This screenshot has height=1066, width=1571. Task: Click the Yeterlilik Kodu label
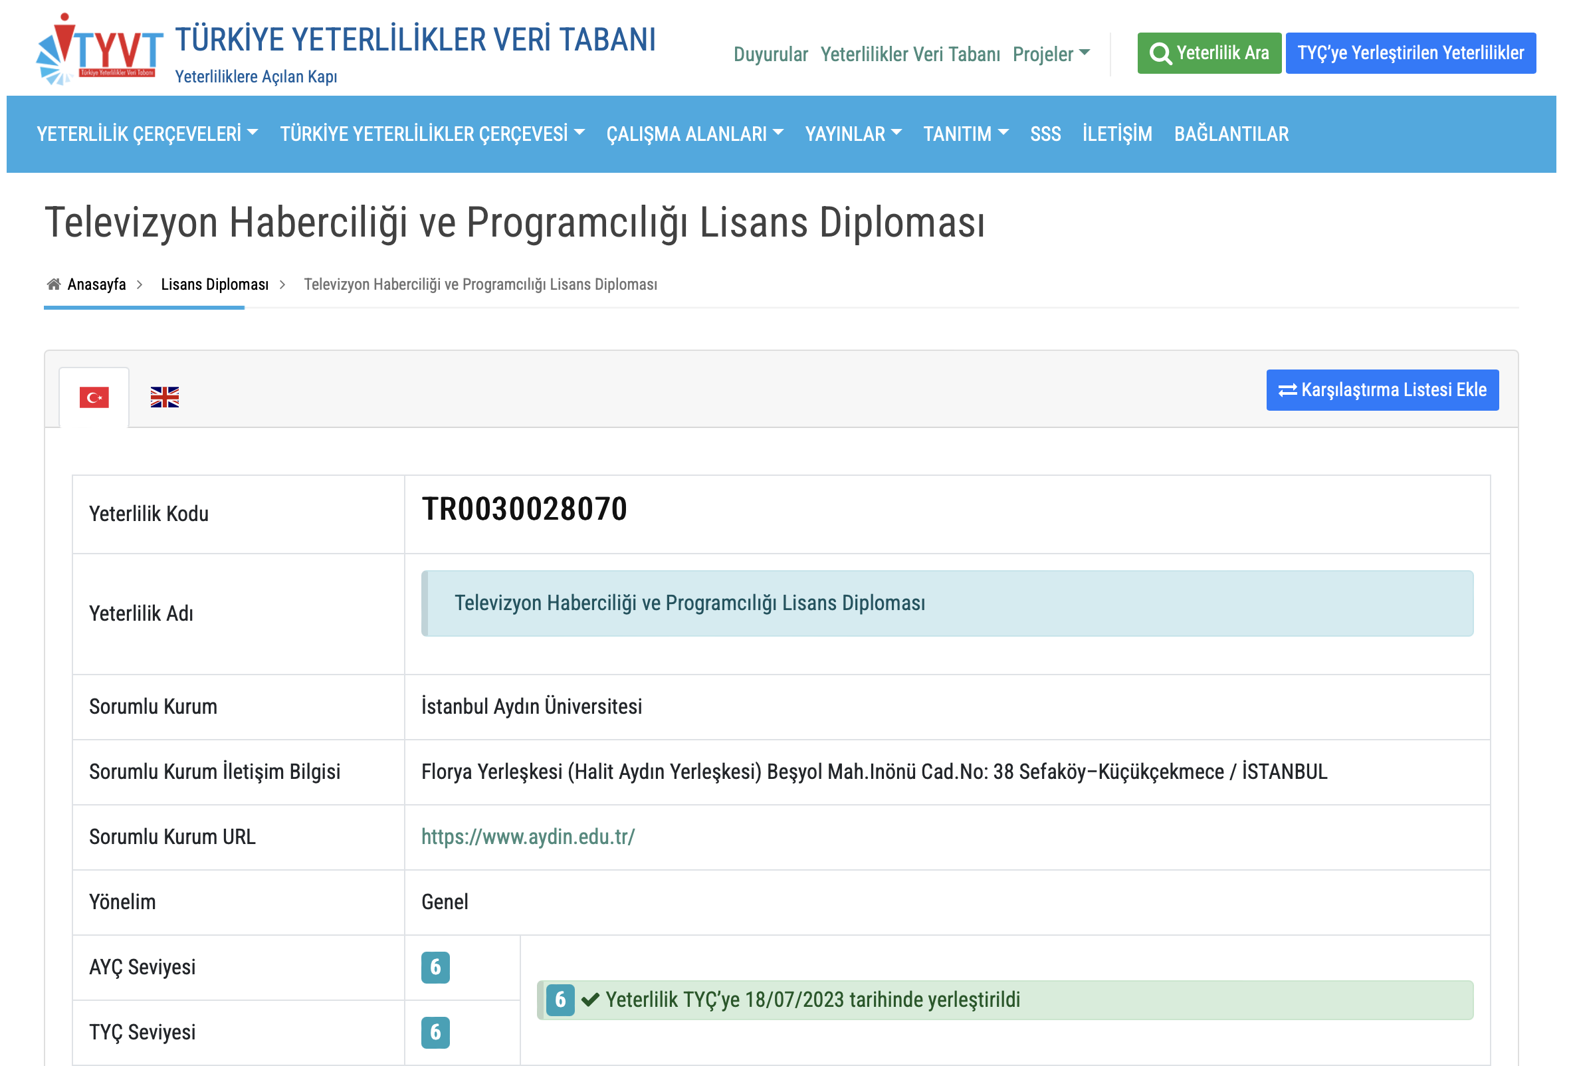click(x=150, y=514)
